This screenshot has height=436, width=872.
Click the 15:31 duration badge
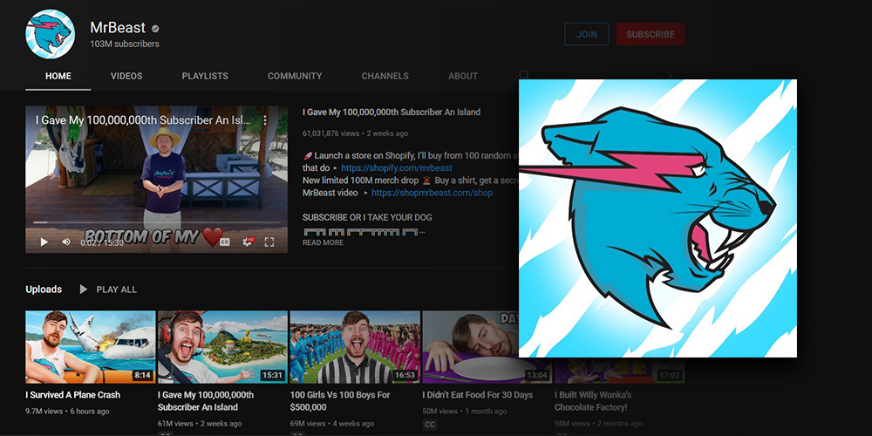coord(272,375)
